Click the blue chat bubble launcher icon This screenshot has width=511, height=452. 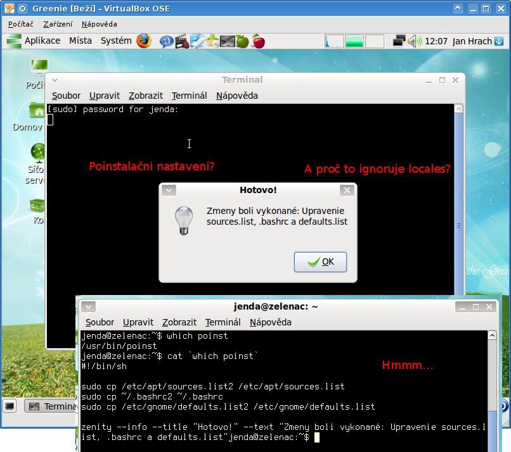click(167, 41)
